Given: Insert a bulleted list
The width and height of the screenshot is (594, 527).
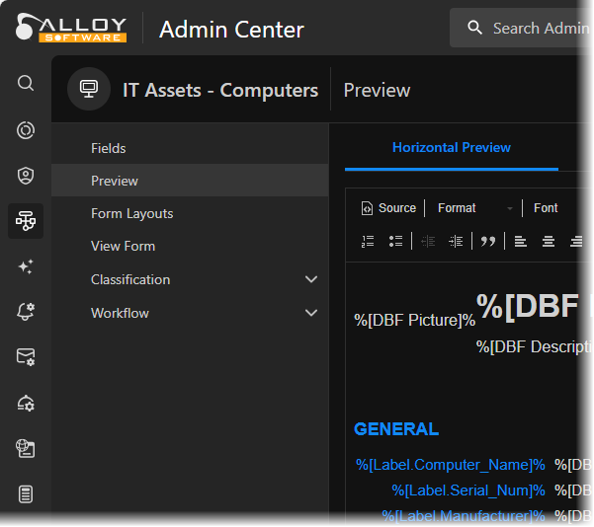Looking at the screenshot, I should 395,241.
